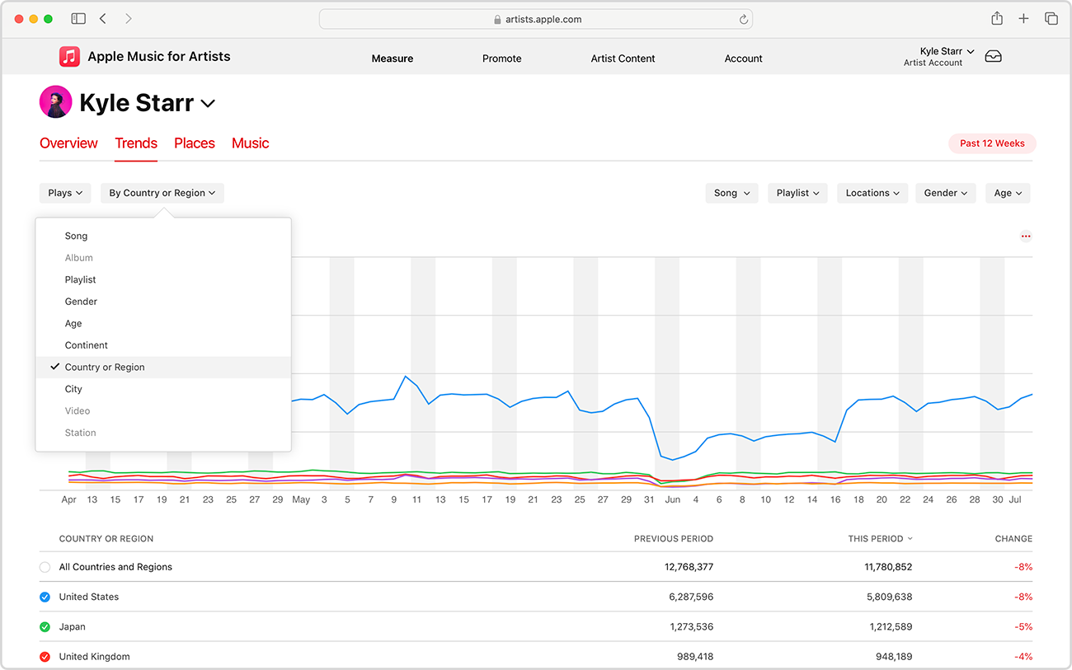The image size is (1072, 670).
Task: Click the Past 12 Weeks button
Action: pyautogui.click(x=992, y=143)
